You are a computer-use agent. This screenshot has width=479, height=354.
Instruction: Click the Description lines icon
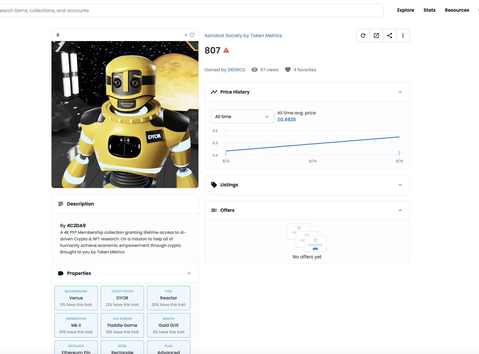pos(61,204)
